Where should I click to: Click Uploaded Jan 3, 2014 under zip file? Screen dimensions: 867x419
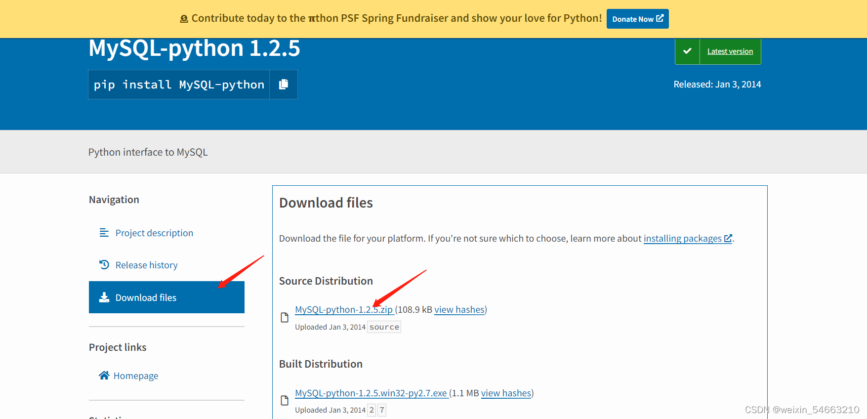click(x=330, y=327)
